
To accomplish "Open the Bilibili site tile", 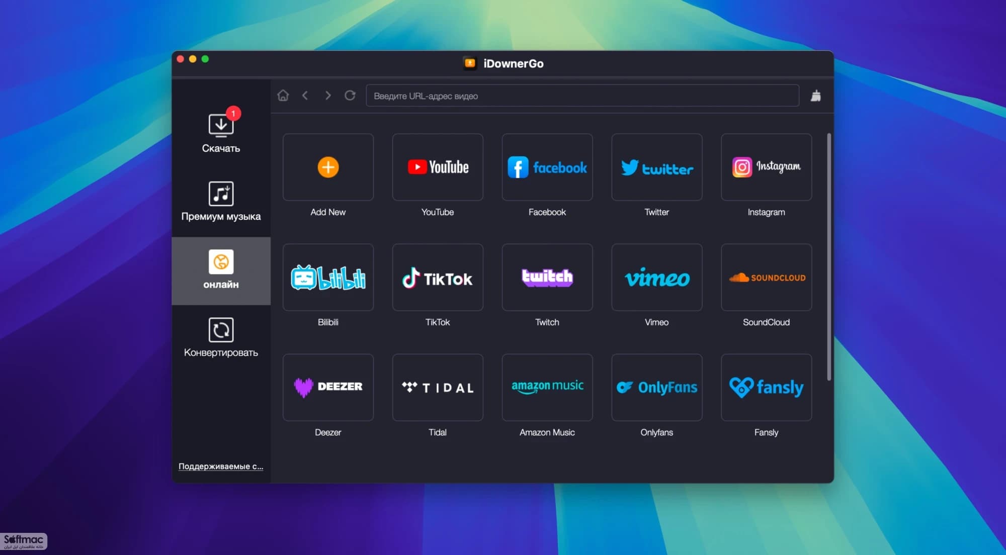I will tap(328, 277).
